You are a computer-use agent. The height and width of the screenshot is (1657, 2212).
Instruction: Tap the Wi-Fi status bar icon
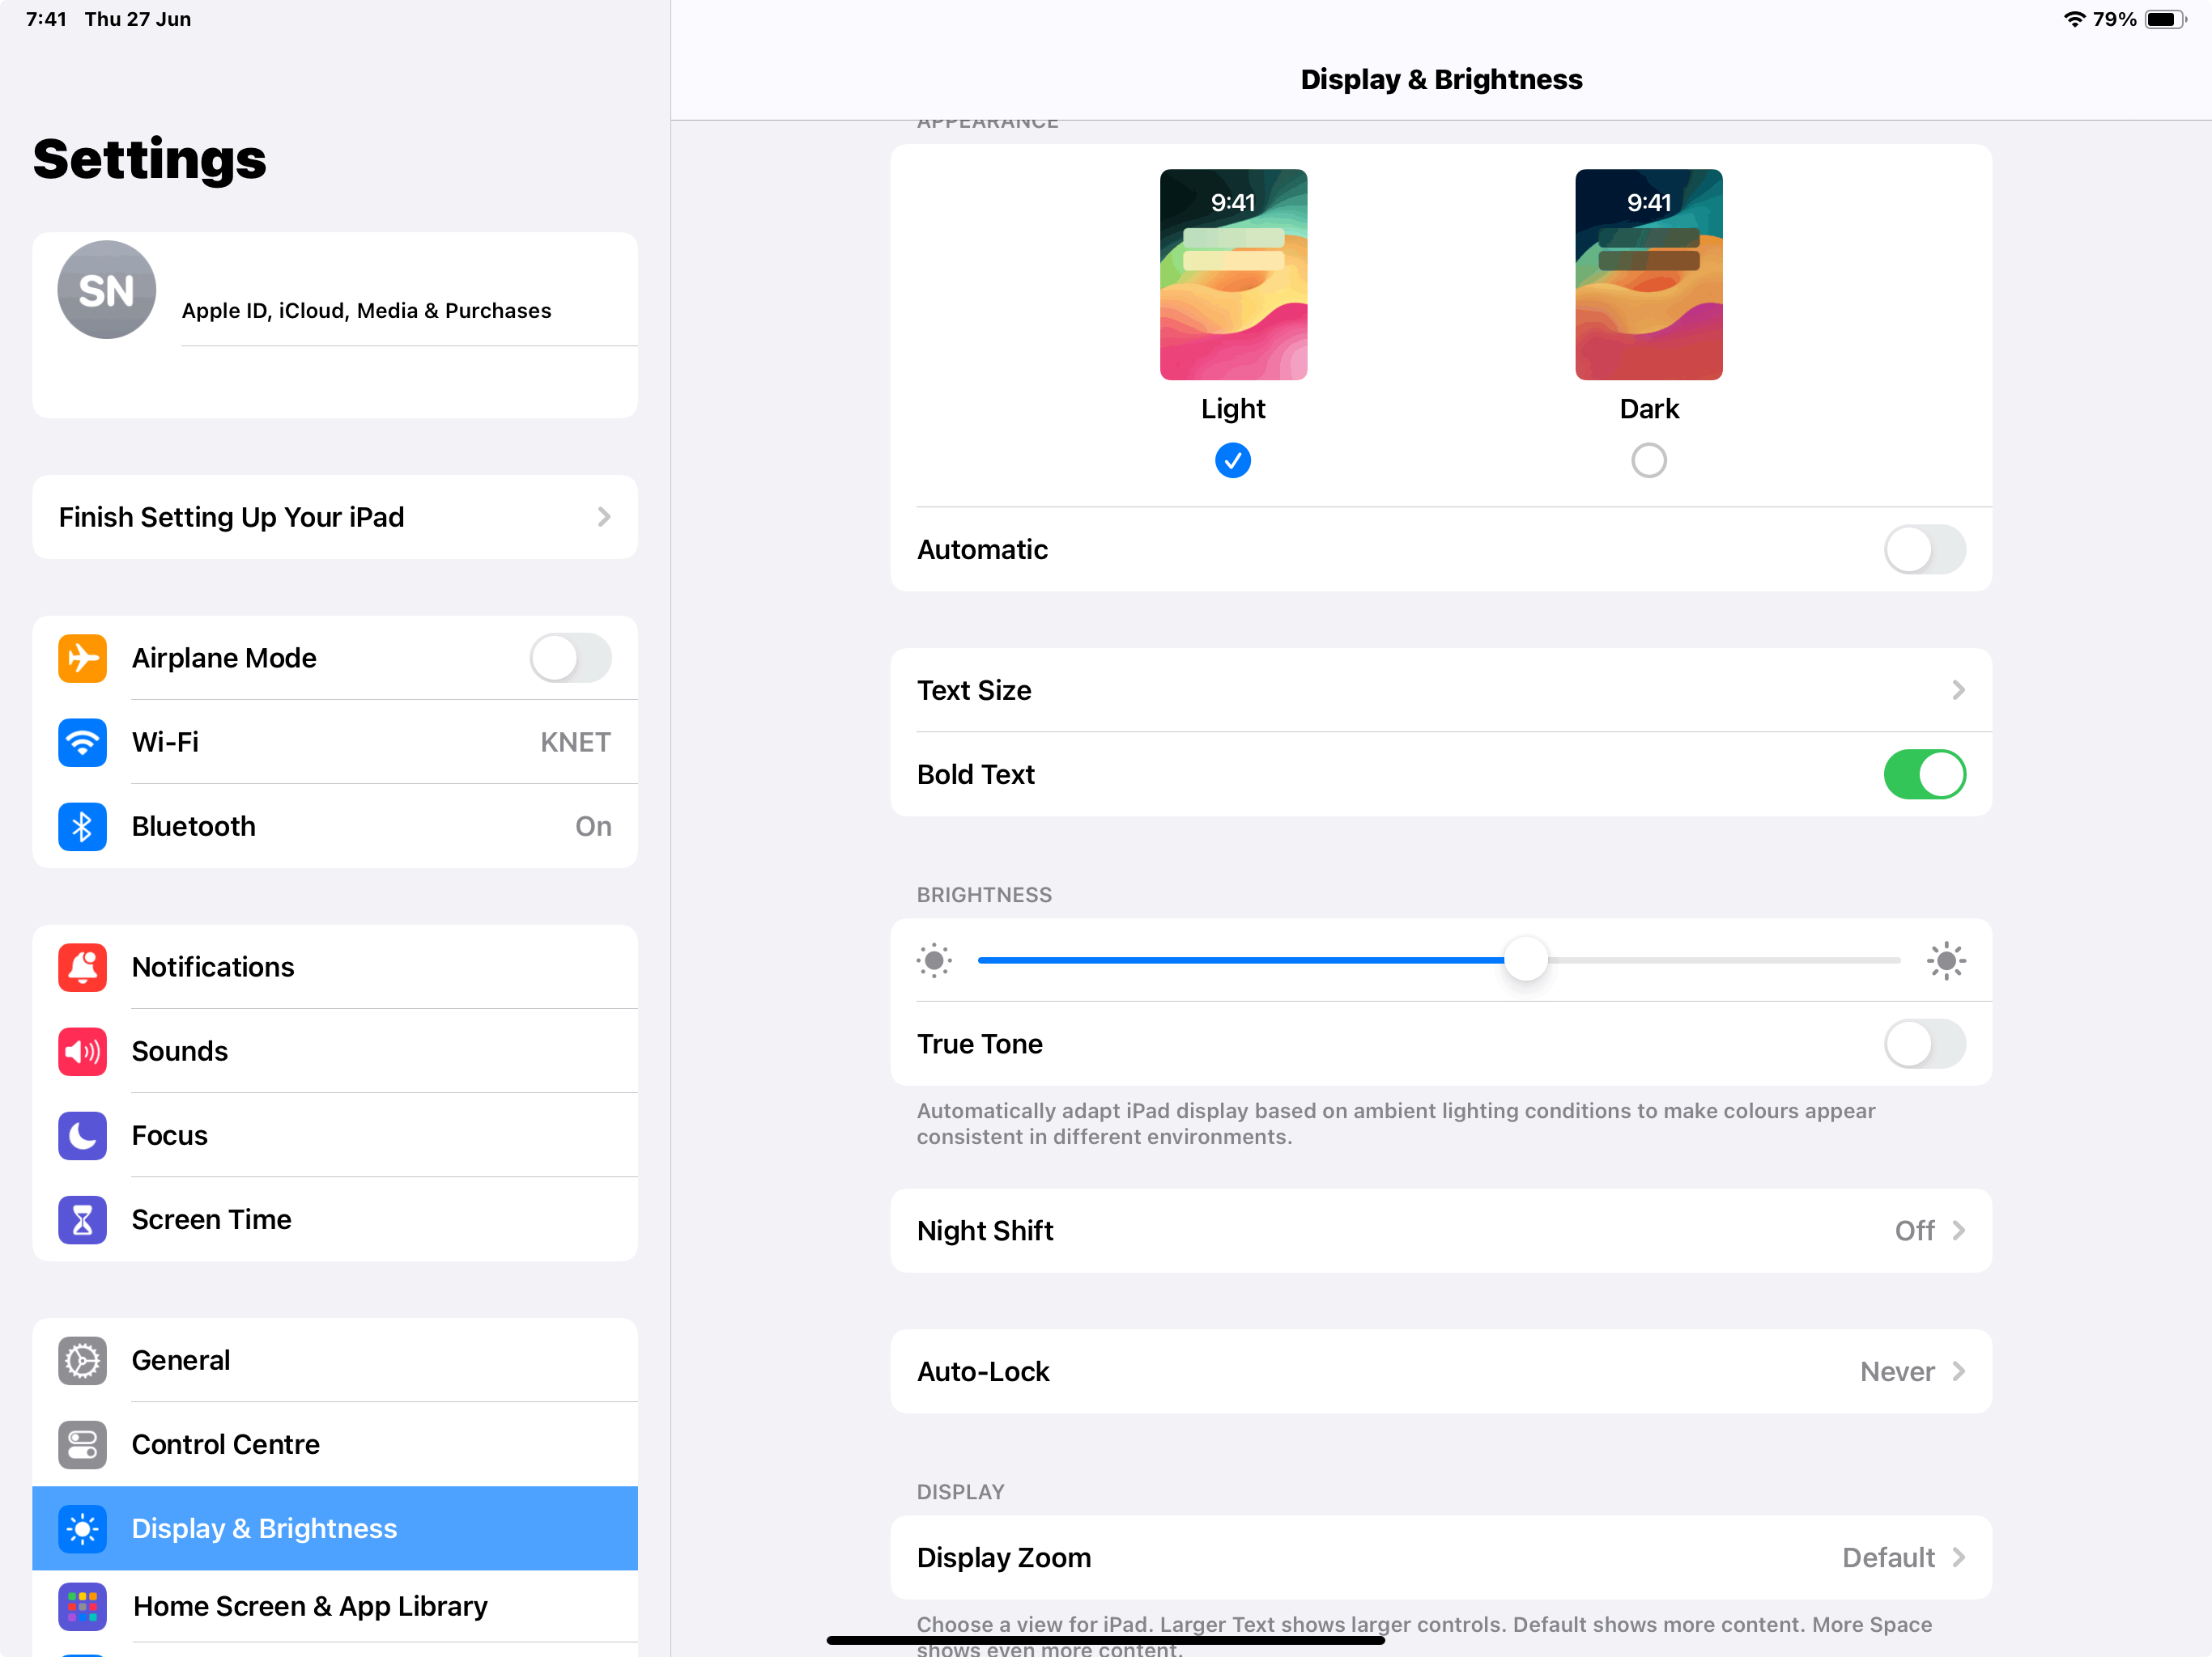tap(2074, 19)
